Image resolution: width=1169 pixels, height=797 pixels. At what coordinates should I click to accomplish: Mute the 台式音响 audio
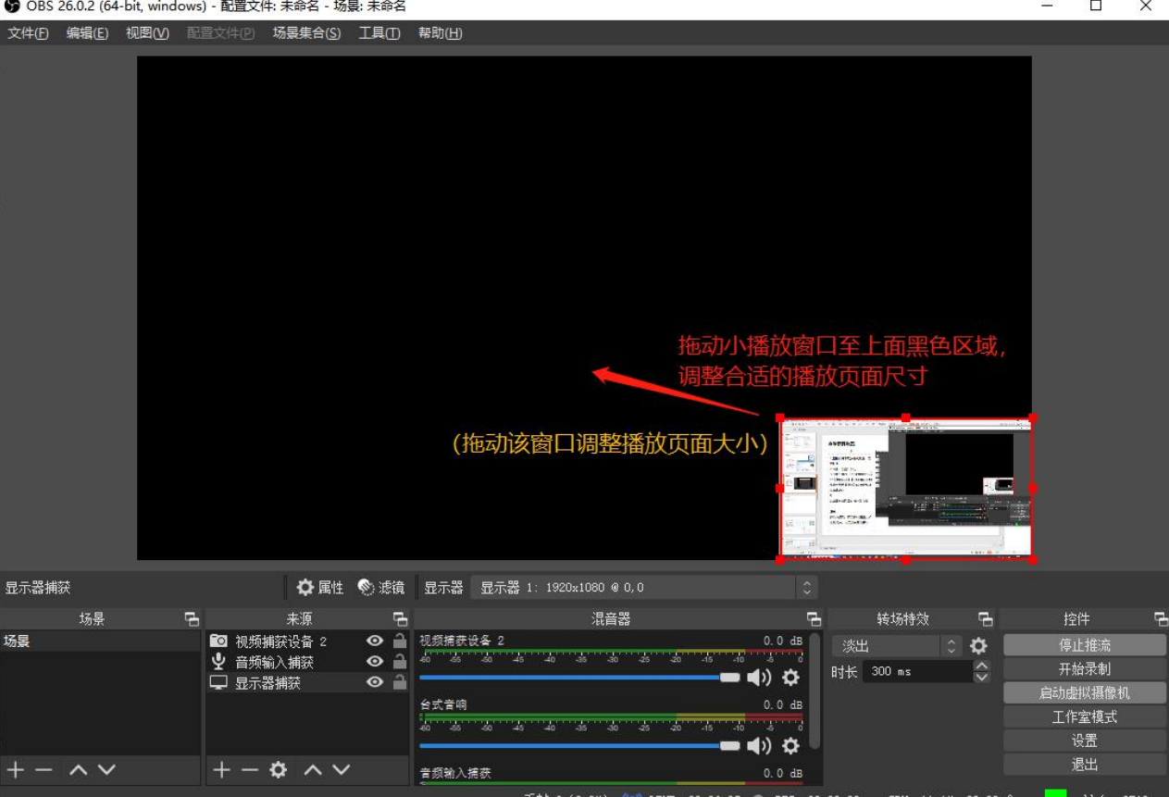point(759,746)
